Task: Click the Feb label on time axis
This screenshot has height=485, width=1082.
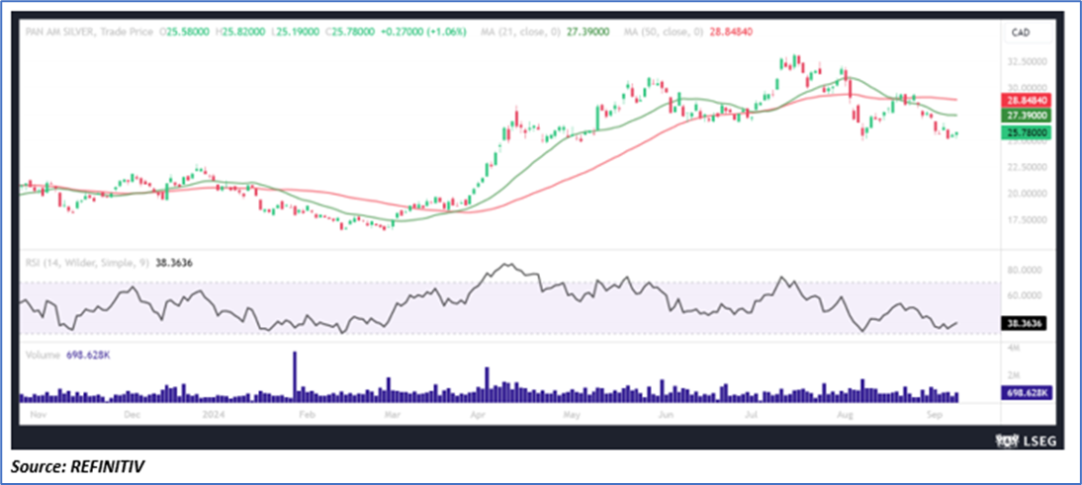Action: click(x=306, y=416)
